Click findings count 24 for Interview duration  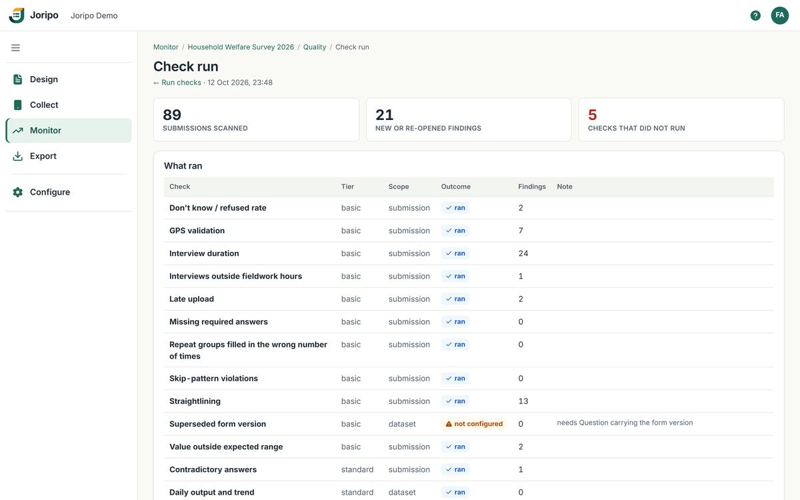click(x=523, y=253)
